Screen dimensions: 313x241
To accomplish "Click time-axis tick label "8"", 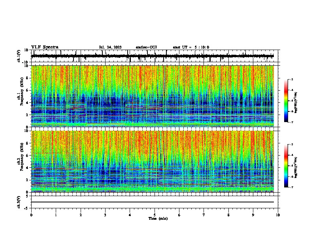I will [228, 215].
